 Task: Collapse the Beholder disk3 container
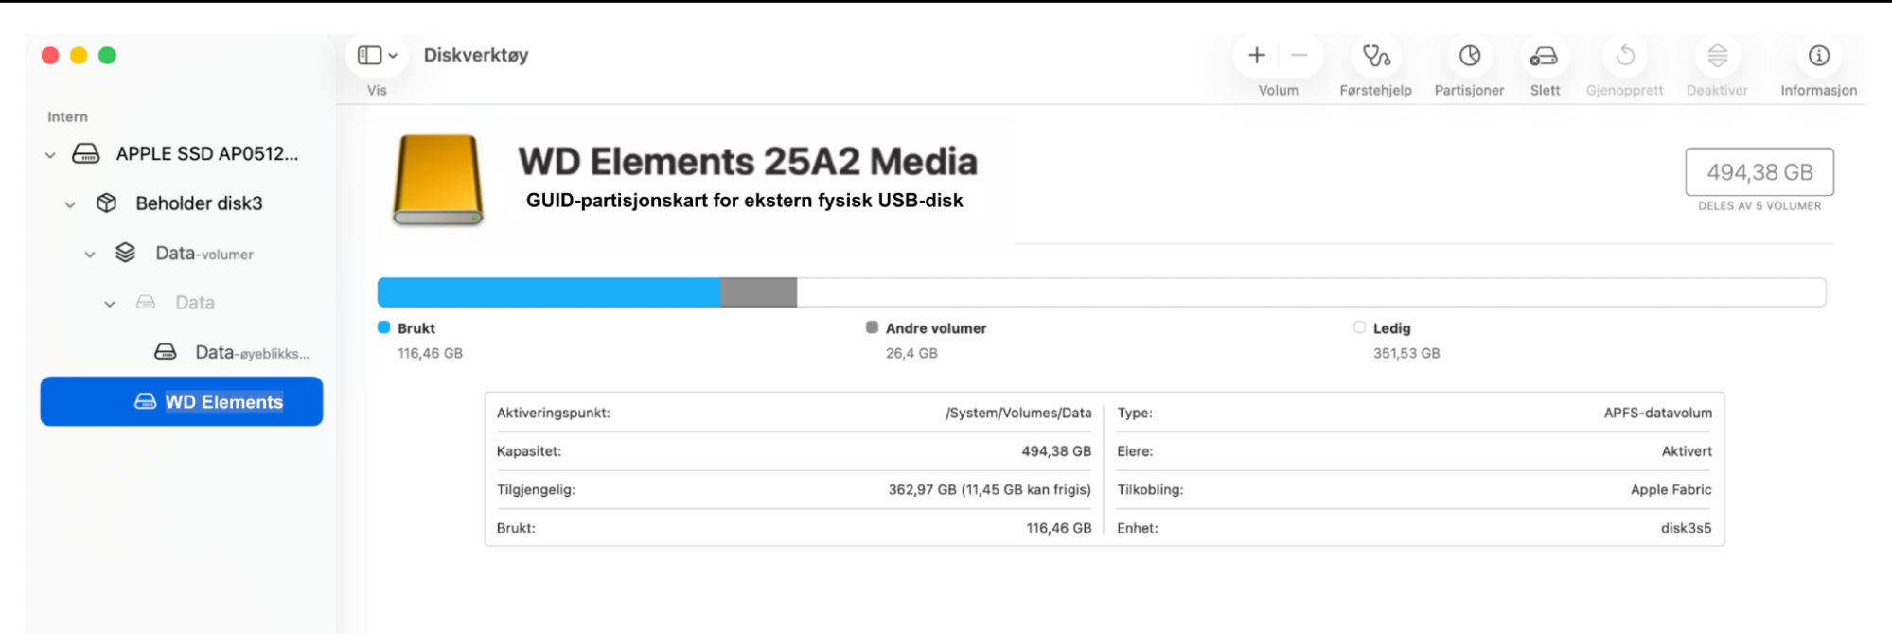pos(69,204)
